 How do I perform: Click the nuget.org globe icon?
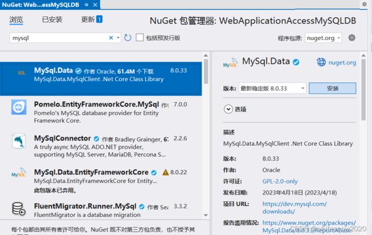(x=321, y=62)
